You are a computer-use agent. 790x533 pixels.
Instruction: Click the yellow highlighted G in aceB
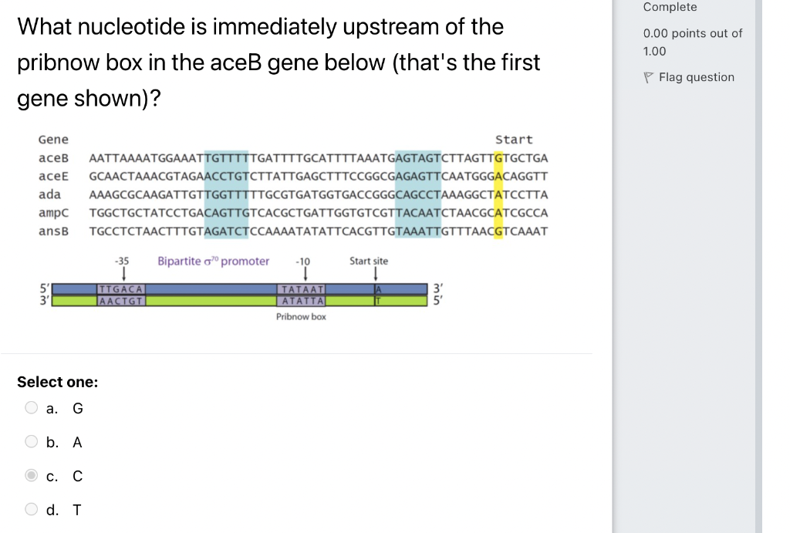point(500,157)
